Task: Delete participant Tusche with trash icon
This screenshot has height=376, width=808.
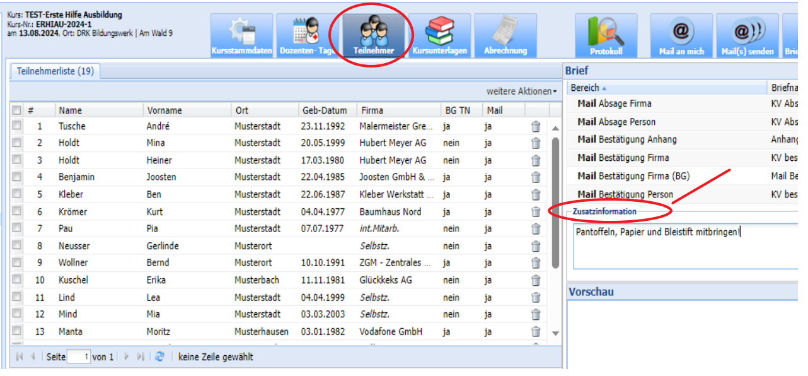Action: [536, 126]
